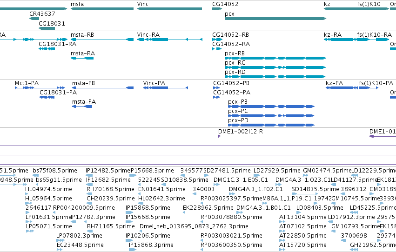This screenshot has width=396, height=252.
Task: Click the CG14052-PA protein label
Action: point(232,93)
